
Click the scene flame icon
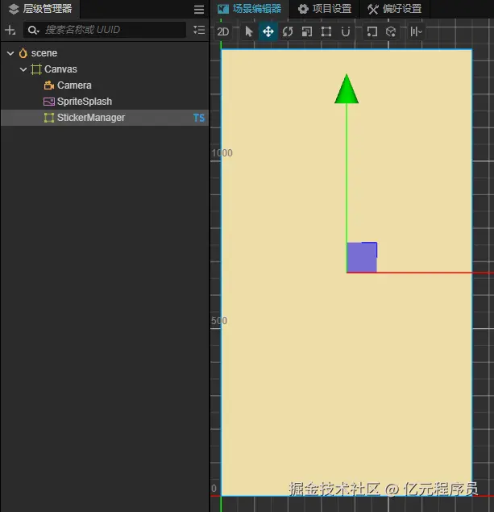coord(23,53)
